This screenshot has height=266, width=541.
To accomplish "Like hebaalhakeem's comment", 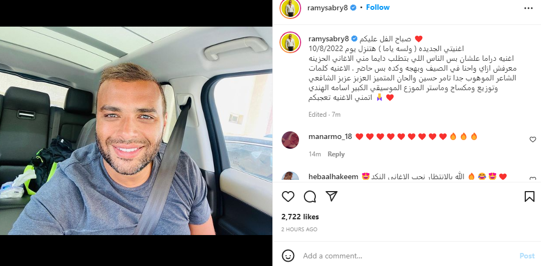I will pos(533,179).
